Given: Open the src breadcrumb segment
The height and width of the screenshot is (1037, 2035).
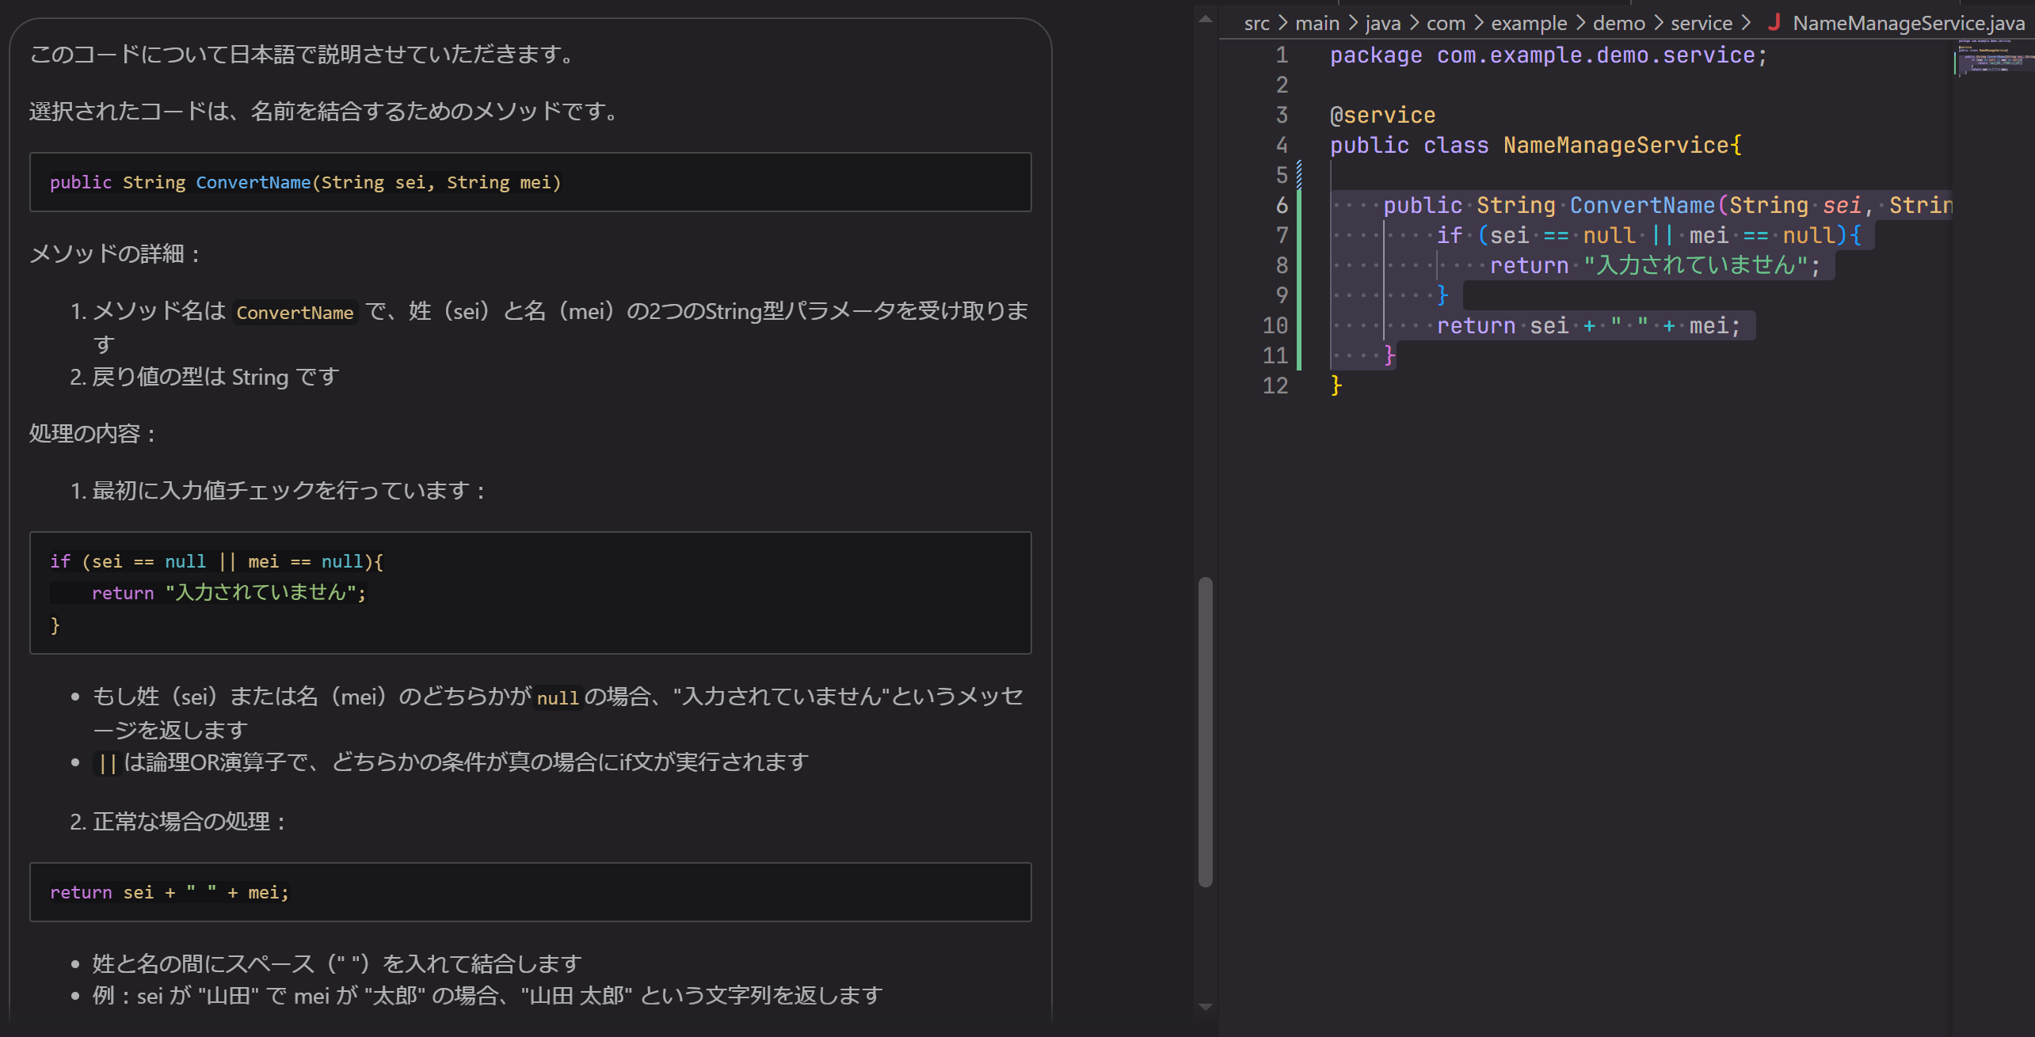Looking at the screenshot, I should click(1256, 23).
